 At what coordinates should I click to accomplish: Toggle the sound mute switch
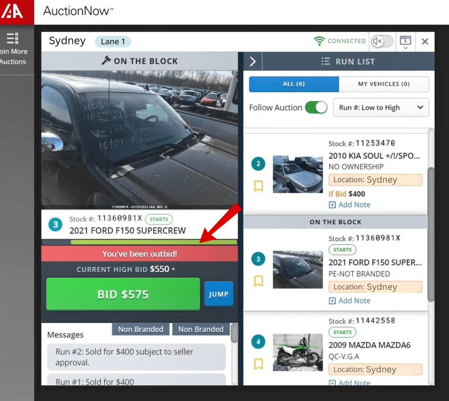pos(382,41)
